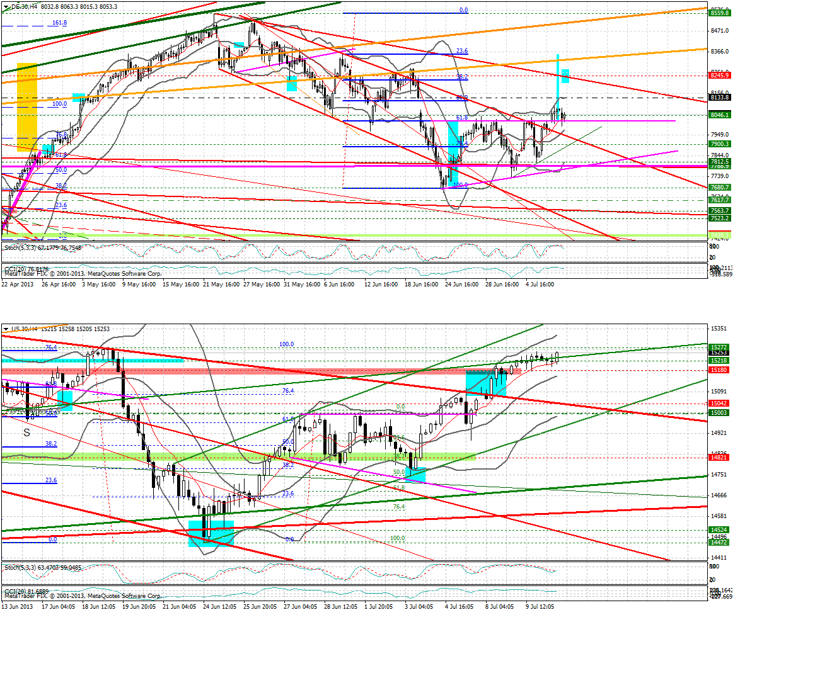Click the green 15003 price label
Viewport: 832px width, 700px height.
[719, 412]
